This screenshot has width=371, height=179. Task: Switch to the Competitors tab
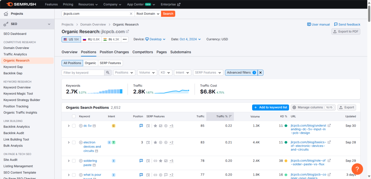[143, 52]
